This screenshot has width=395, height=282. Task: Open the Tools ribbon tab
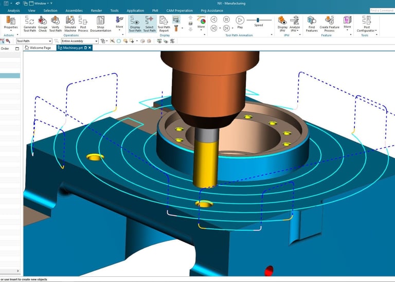(x=114, y=11)
